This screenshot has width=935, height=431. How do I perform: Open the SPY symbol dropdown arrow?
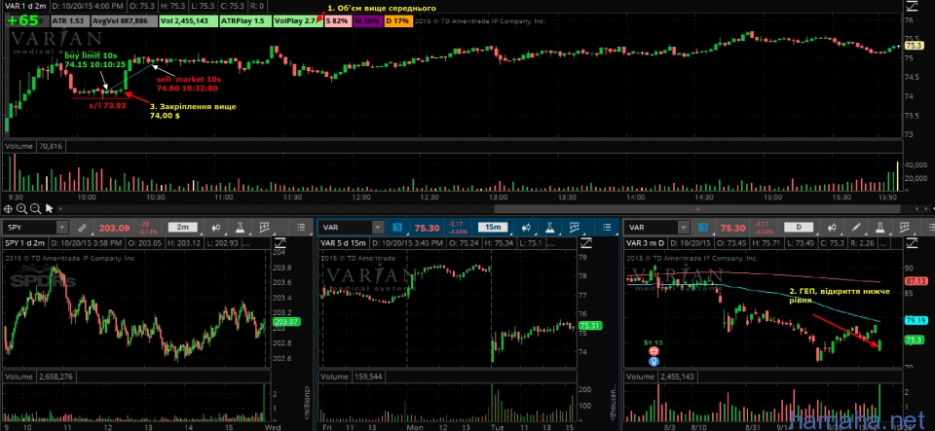pyautogui.click(x=62, y=228)
